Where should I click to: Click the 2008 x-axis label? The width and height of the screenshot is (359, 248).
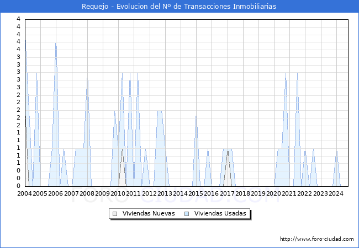(87, 193)
